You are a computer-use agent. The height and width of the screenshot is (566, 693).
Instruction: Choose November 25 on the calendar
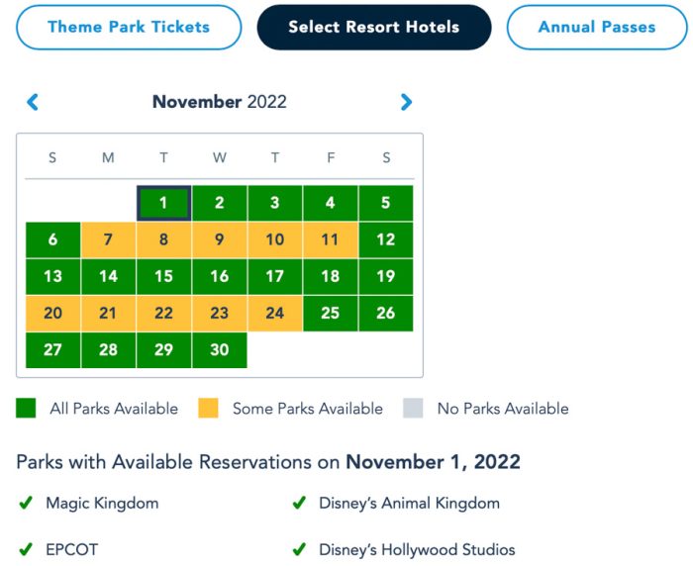330,314
